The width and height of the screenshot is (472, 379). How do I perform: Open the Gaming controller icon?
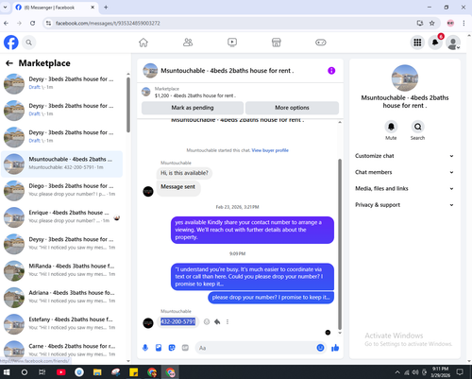coord(321,43)
